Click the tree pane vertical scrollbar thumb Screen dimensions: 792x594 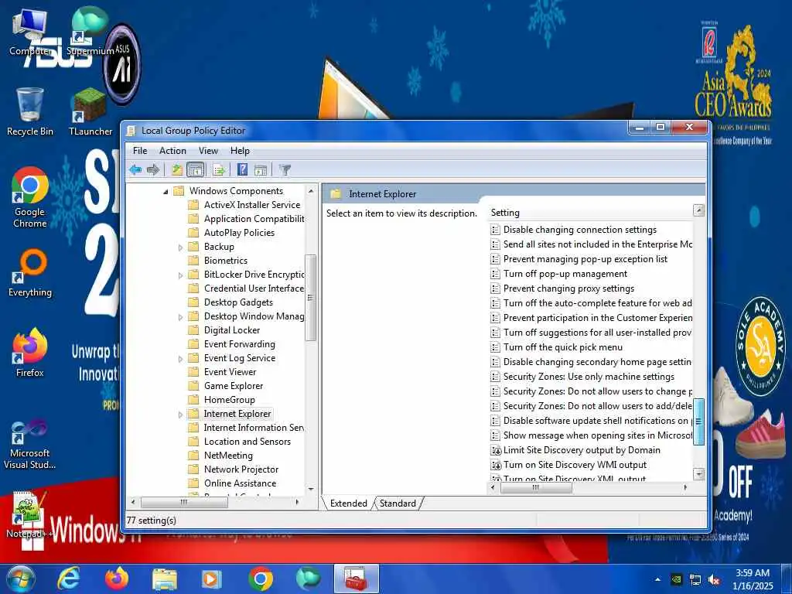pyautogui.click(x=311, y=298)
